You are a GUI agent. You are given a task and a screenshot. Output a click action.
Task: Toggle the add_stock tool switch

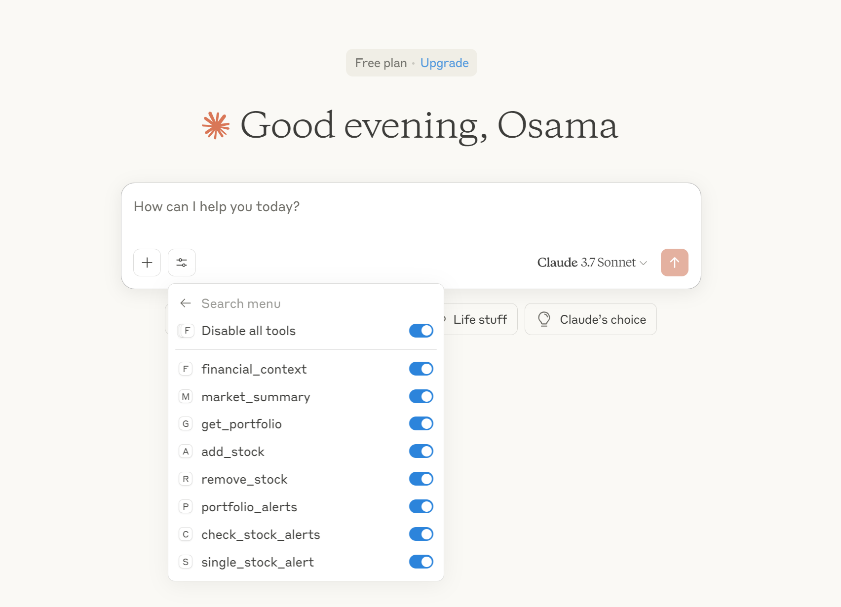[421, 451]
